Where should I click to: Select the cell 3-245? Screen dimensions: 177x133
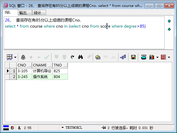(x=24, y=77)
